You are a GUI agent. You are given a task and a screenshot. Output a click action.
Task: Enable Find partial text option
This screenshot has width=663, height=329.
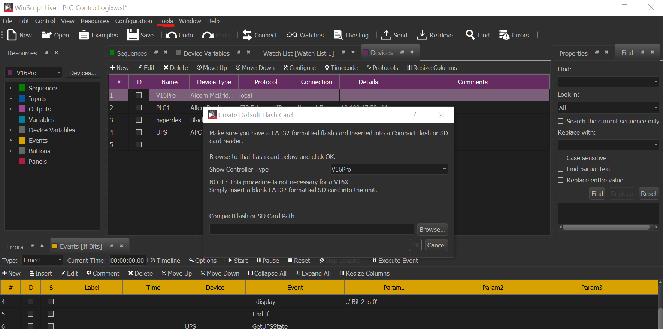click(560, 169)
